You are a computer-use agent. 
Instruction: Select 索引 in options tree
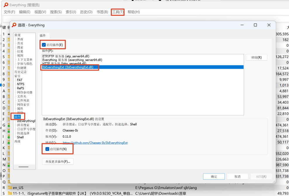(x=18, y=76)
